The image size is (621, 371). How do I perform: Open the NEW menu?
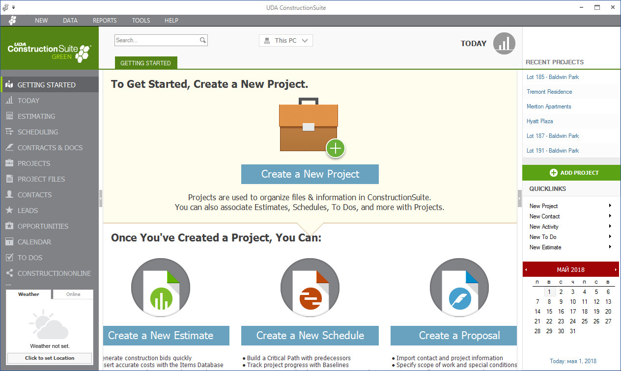tap(41, 21)
